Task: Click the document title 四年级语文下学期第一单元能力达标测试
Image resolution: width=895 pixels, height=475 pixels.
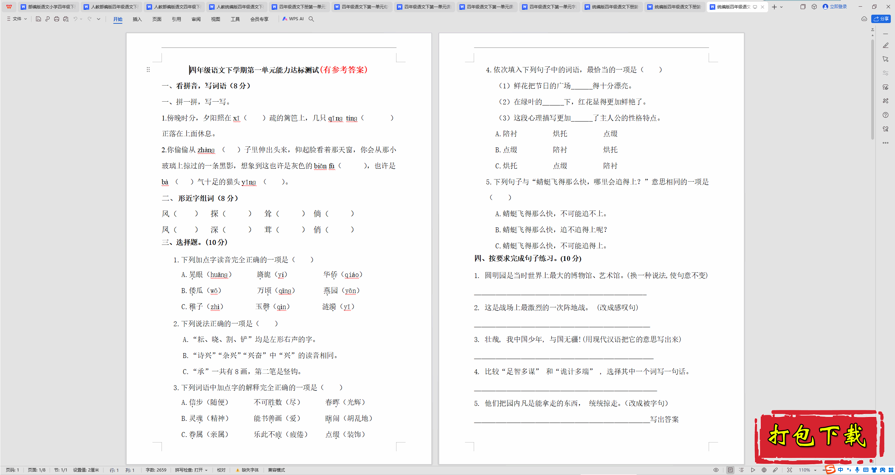Action: pos(254,70)
